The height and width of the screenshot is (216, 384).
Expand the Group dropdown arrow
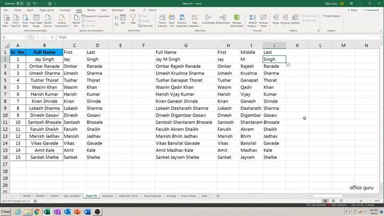275,26
